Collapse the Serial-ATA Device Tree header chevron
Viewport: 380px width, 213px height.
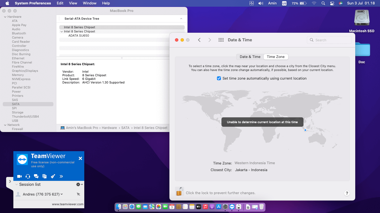coord(181,19)
